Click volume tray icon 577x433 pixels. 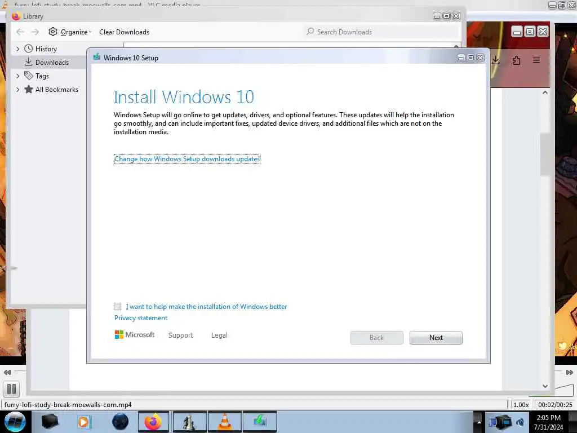point(520,422)
